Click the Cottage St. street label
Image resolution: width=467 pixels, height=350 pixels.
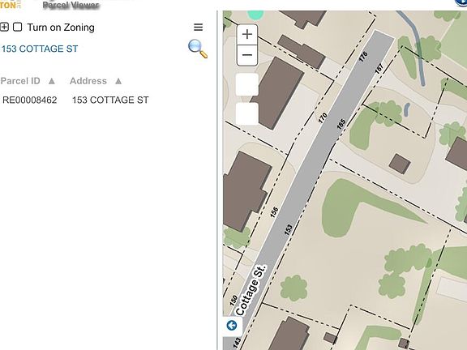251,290
